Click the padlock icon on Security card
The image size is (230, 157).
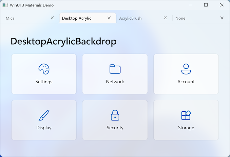(x=115, y=115)
